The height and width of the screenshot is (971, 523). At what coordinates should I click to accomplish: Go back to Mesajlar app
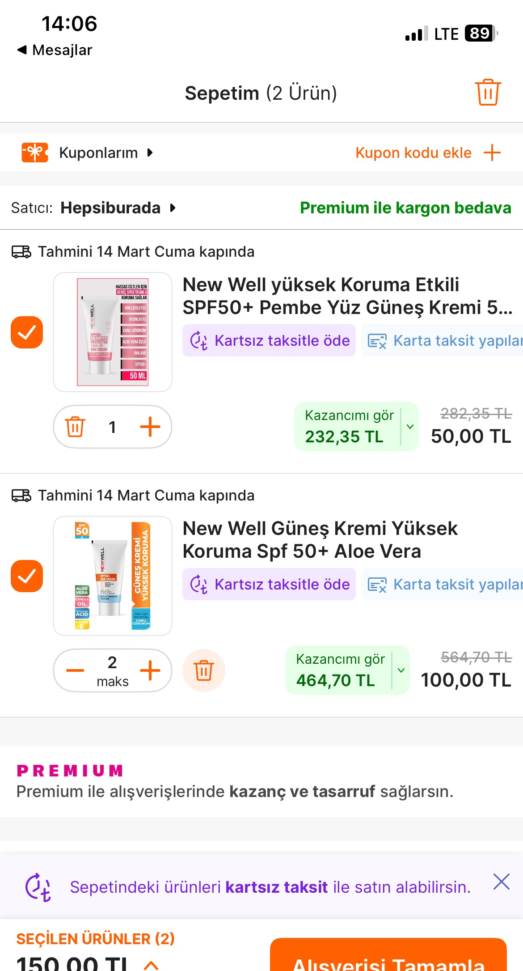point(55,50)
